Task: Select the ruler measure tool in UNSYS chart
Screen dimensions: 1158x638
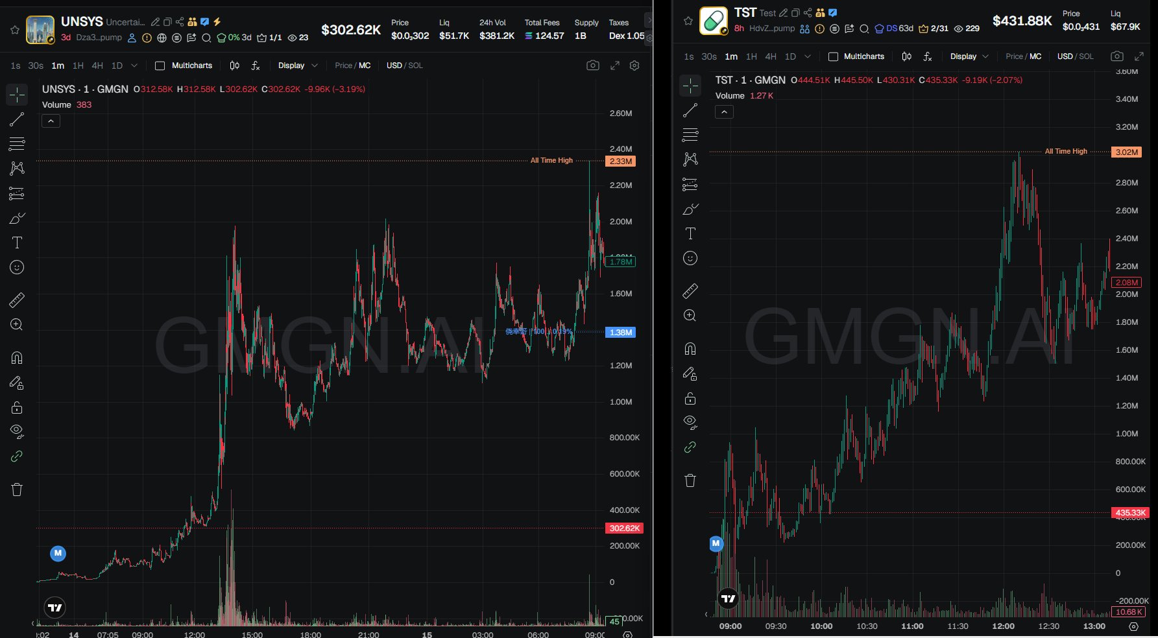Action: coord(17,300)
